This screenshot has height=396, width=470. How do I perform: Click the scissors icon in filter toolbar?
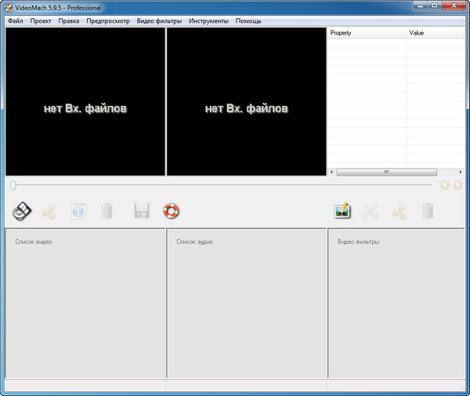[x=399, y=210]
